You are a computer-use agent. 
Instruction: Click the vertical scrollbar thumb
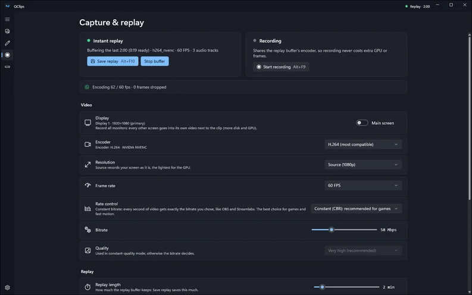coord(469,117)
